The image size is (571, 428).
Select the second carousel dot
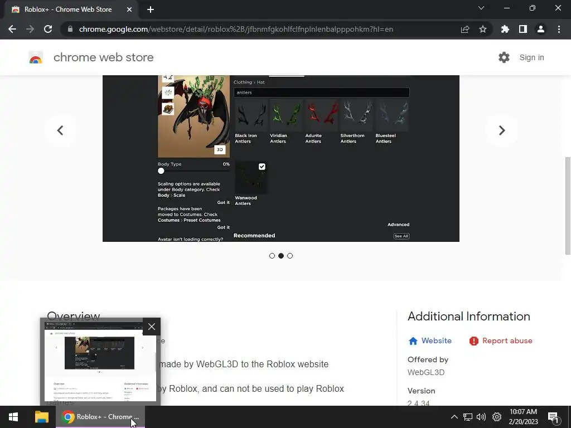click(281, 256)
